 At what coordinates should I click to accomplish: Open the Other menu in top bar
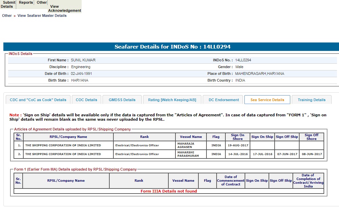(42, 3)
